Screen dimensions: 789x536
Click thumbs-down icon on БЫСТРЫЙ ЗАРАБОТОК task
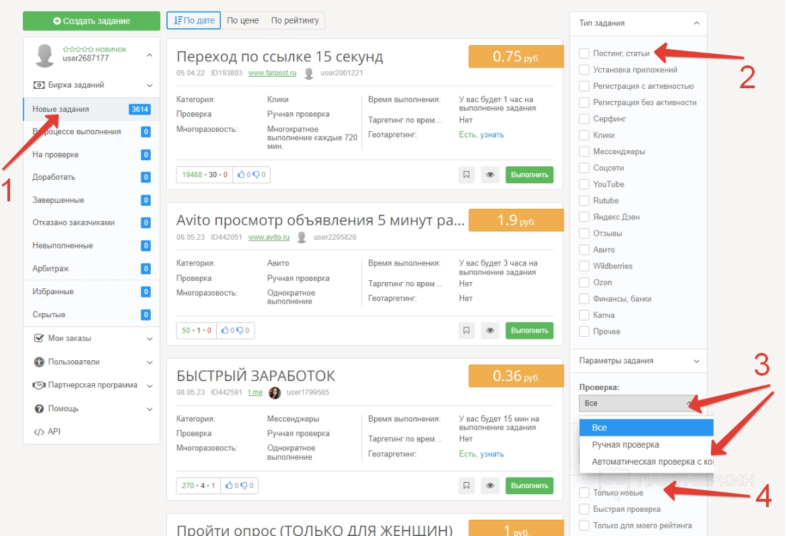click(x=244, y=485)
